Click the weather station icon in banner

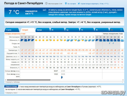coord(44,10)
